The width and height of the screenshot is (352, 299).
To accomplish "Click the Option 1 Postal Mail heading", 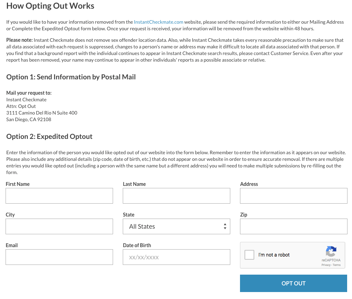I will [71, 77].
